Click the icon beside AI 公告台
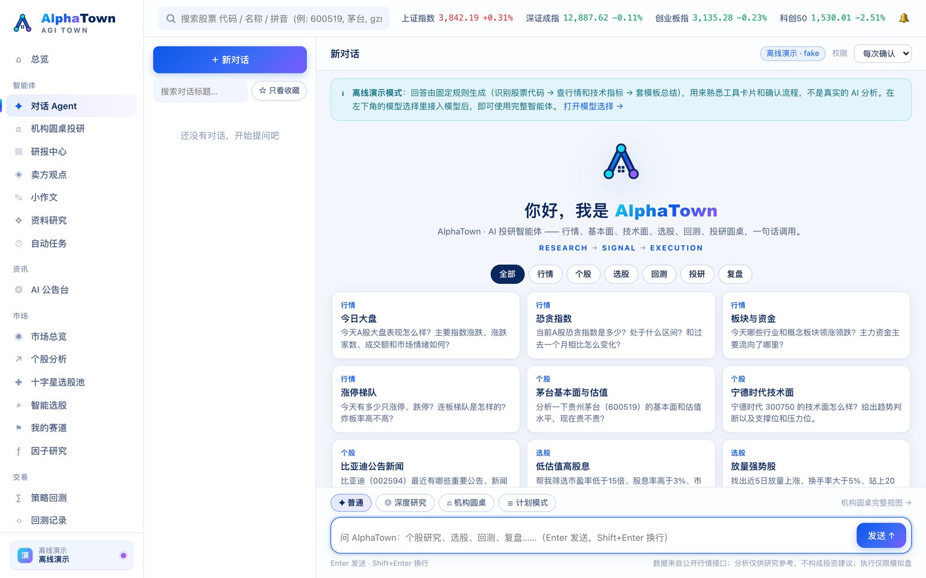926x578 pixels. coord(19,290)
